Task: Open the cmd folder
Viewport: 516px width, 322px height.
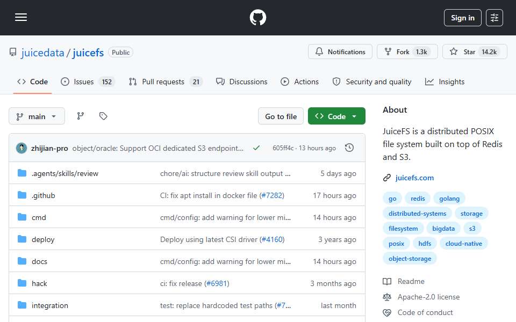Action: pos(39,217)
